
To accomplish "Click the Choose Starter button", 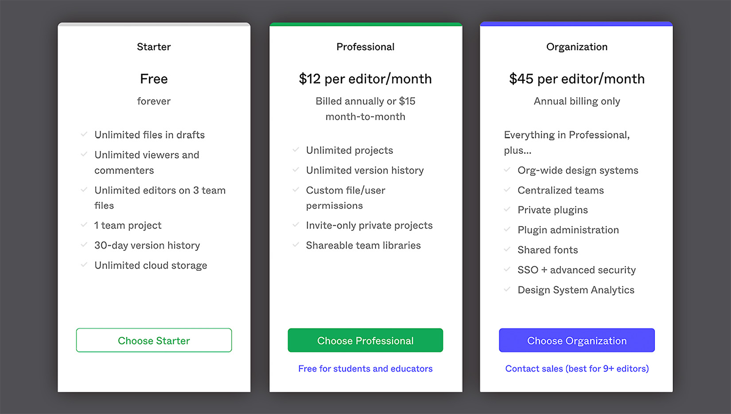I will coord(154,340).
